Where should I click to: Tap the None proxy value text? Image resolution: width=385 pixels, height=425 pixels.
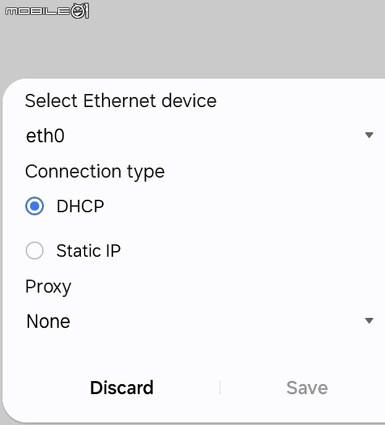[x=48, y=321]
